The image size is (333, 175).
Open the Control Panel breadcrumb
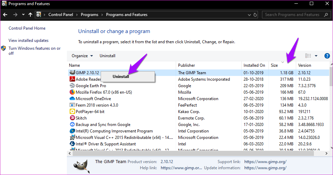click(x=60, y=15)
